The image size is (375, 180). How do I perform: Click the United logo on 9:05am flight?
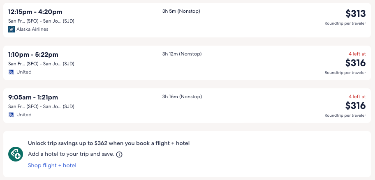pos(11,115)
